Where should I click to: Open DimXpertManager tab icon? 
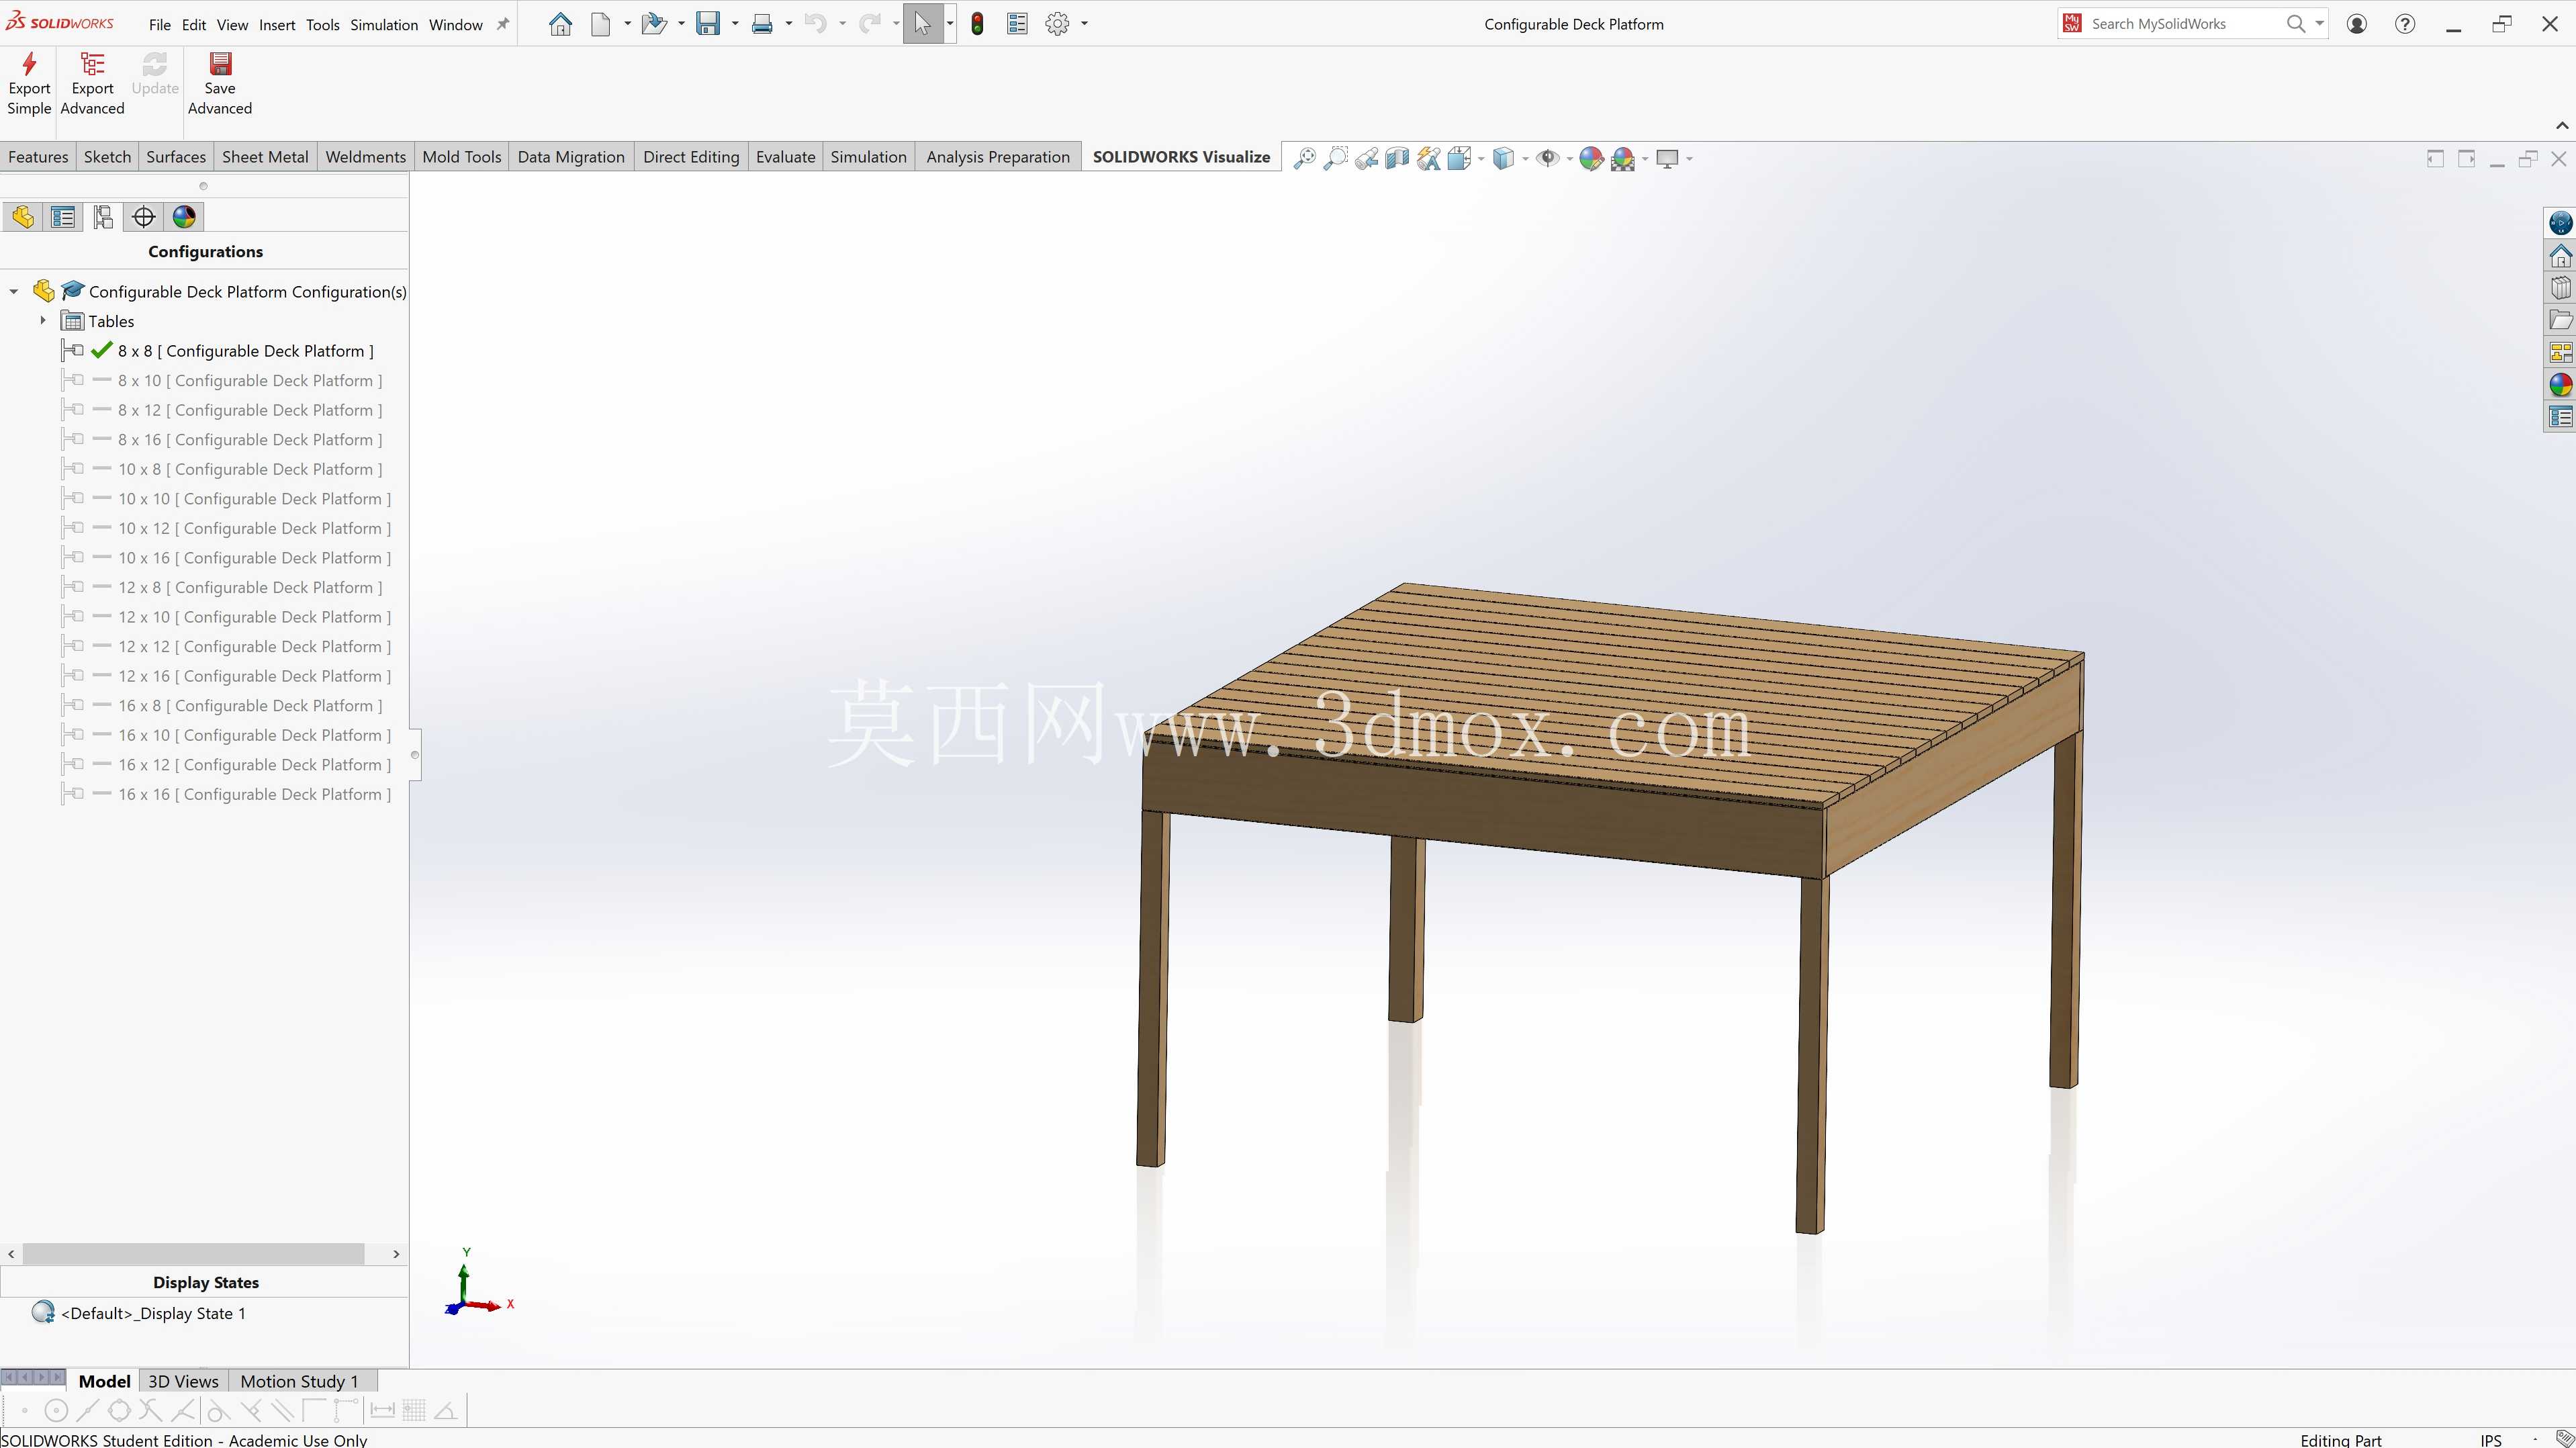144,217
